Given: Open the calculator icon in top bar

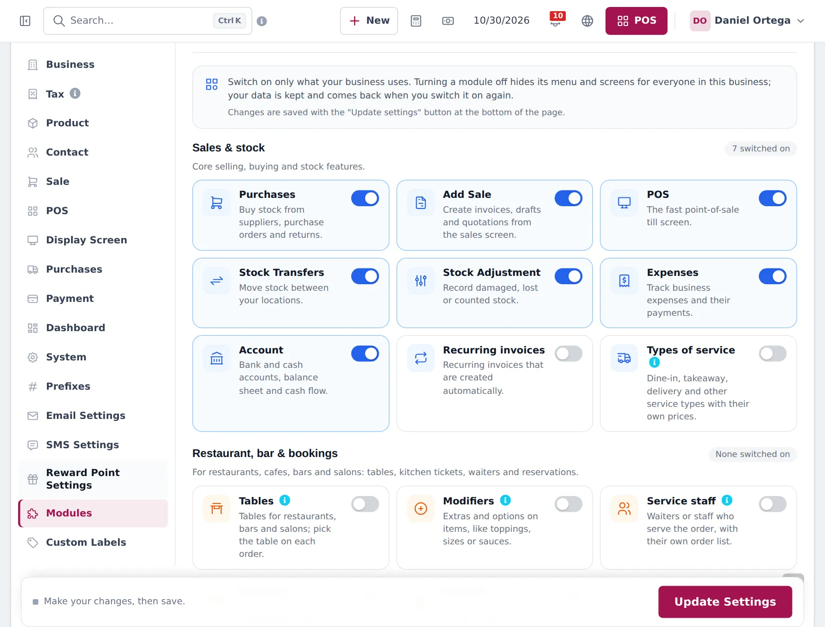Looking at the screenshot, I should [x=416, y=21].
